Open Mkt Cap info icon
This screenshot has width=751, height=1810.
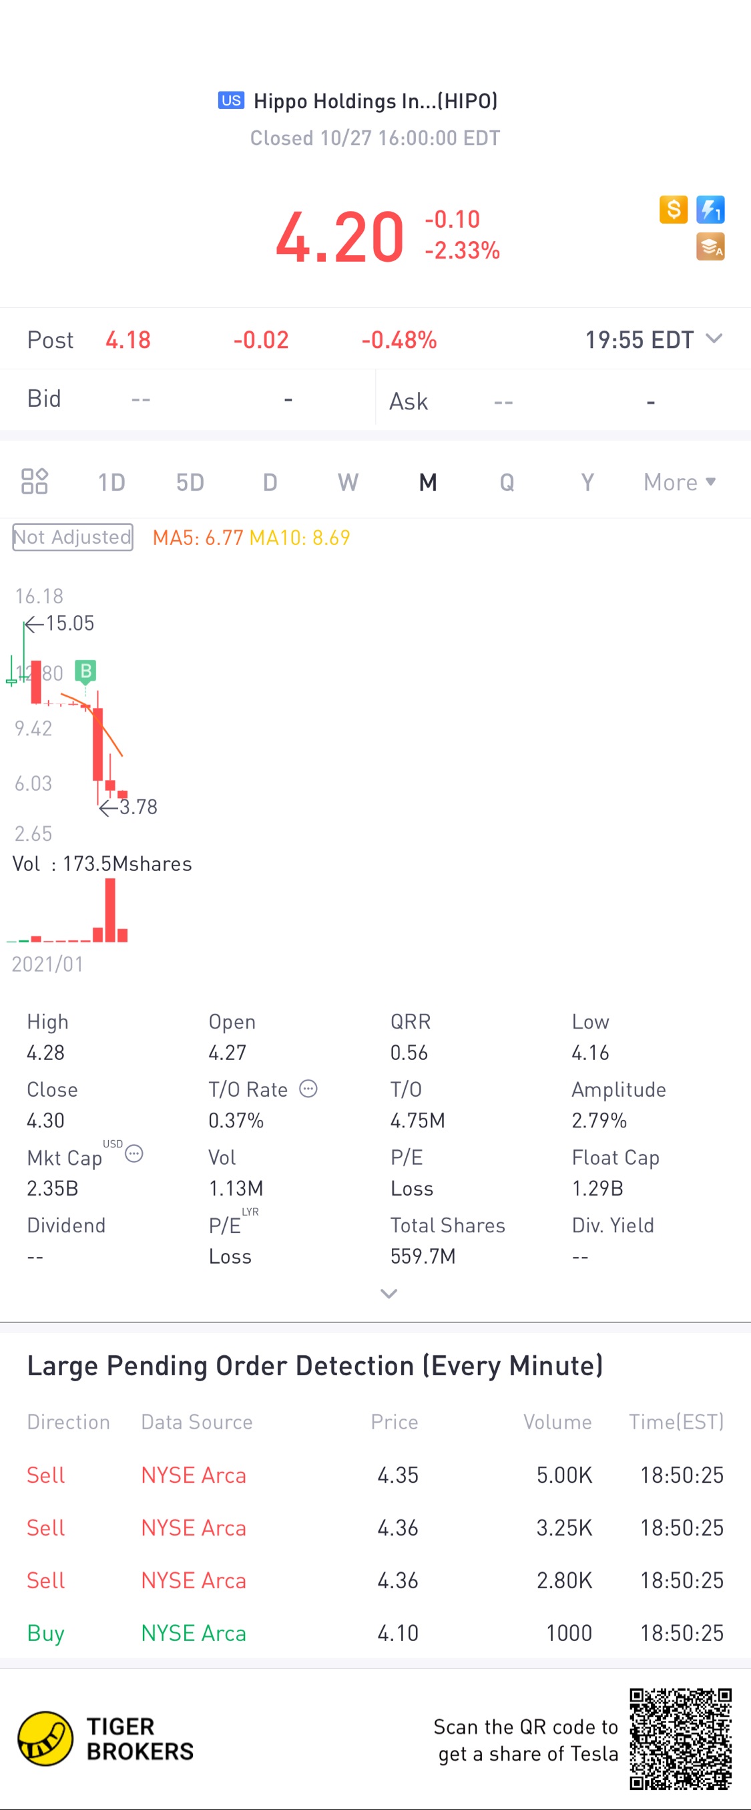(x=134, y=1153)
